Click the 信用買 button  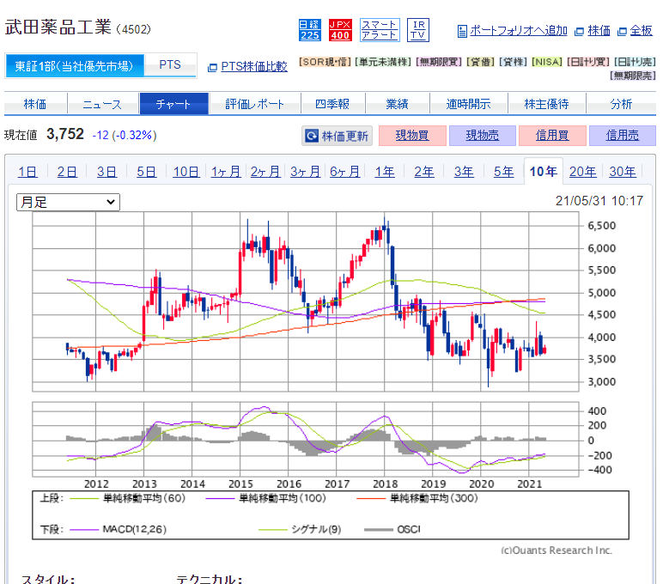(552, 136)
